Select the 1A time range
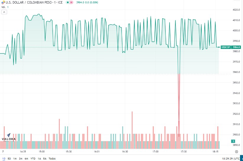Viewport: 243px width, 161px height. [x=39, y=159]
